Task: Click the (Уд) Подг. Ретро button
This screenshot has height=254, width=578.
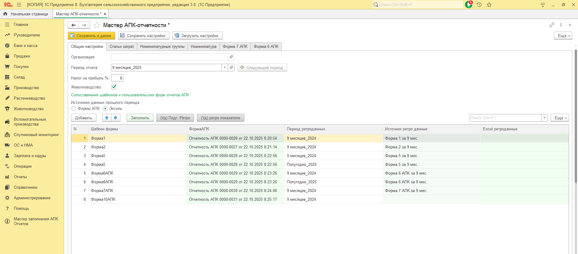Action: click(x=175, y=118)
